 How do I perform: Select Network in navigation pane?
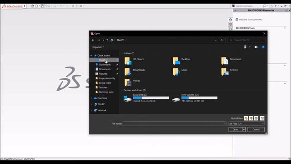(x=102, y=110)
